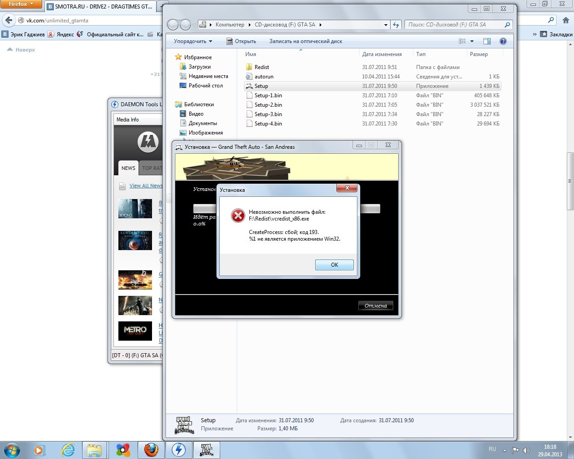Click the Firefox home icon
Screen dimensions: 574x459
click(x=566, y=20)
